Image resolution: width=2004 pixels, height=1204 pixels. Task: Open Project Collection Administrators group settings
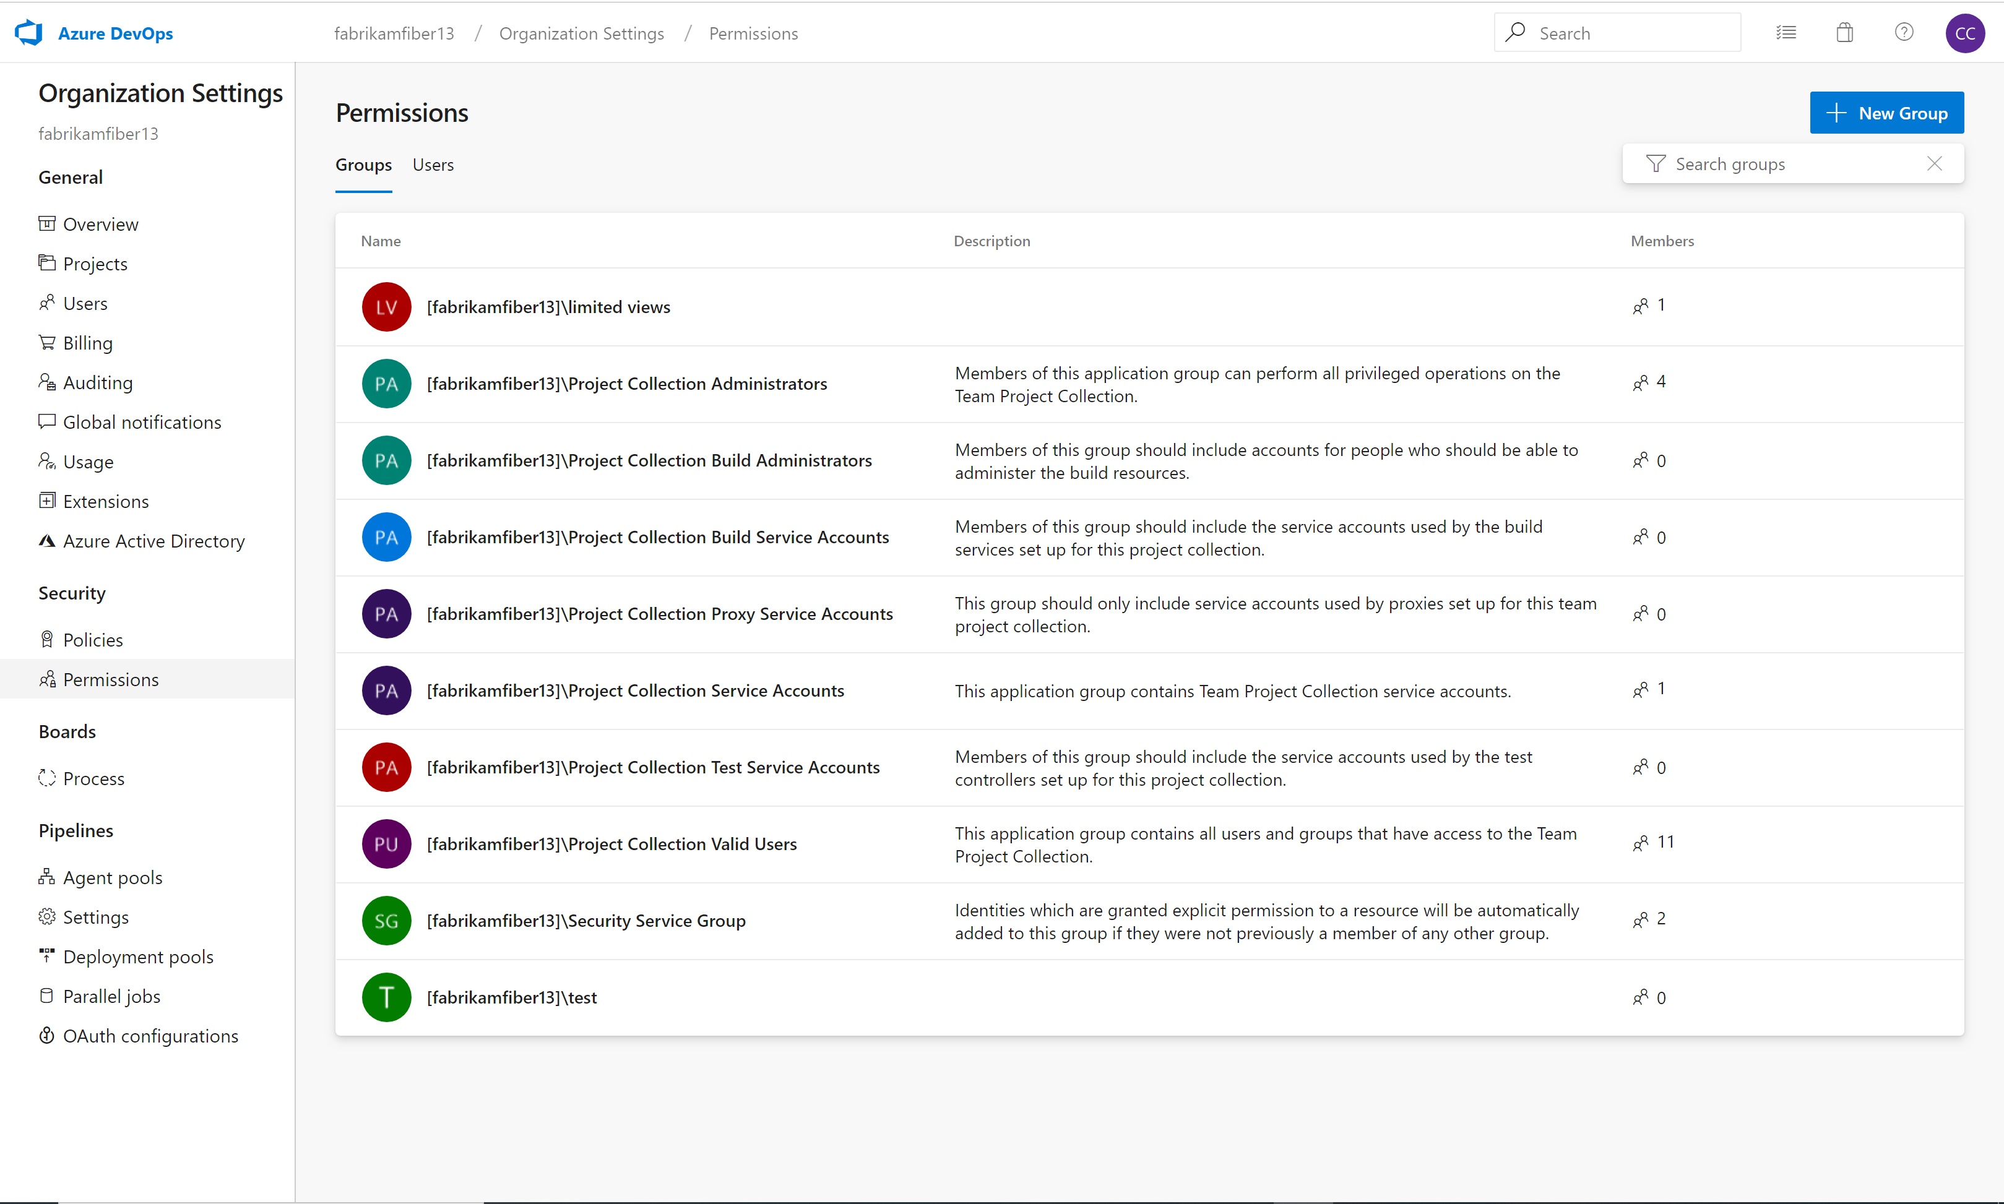[x=627, y=382]
